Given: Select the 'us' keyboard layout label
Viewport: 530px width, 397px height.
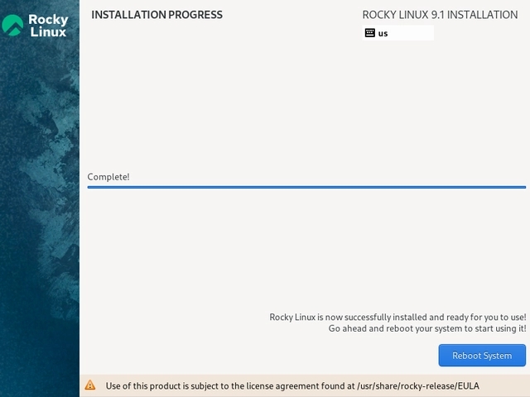Looking at the screenshot, I should (383, 34).
